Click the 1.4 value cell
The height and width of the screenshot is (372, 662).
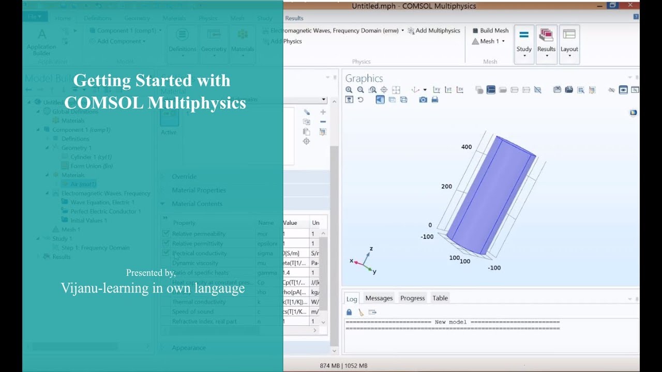(296, 272)
